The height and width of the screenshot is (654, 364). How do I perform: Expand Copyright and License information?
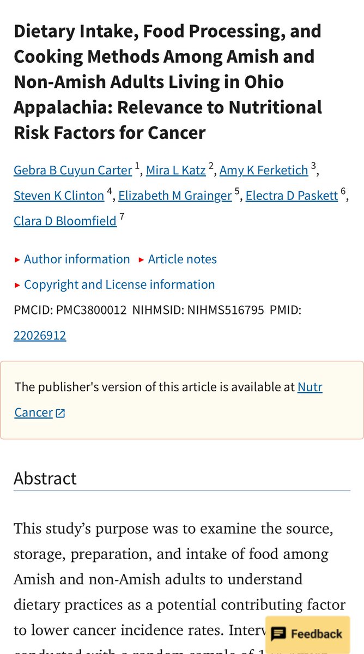click(119, 284)
